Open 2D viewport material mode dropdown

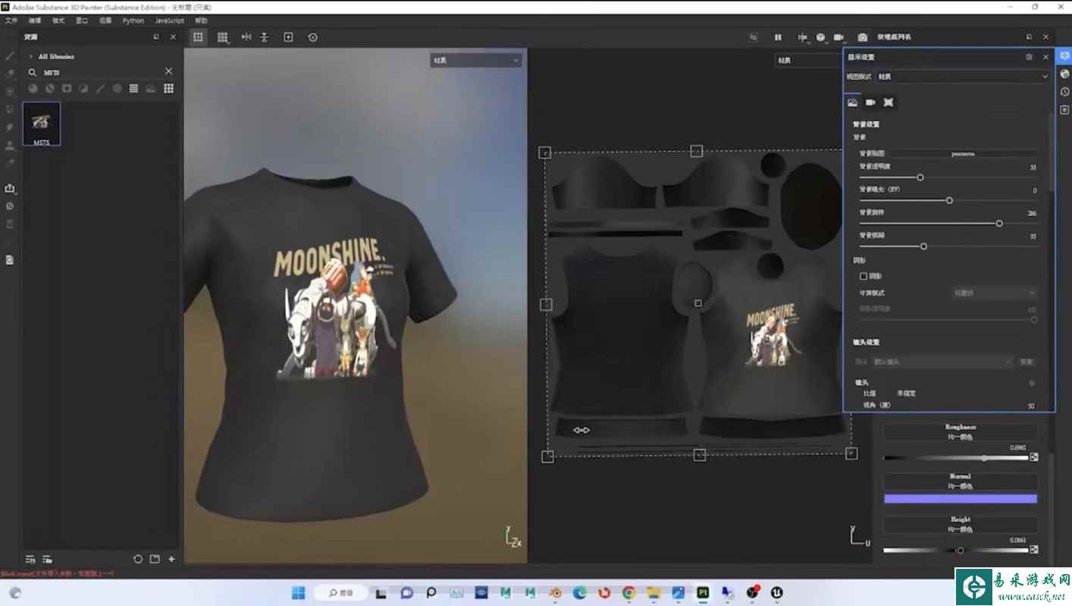808,60
